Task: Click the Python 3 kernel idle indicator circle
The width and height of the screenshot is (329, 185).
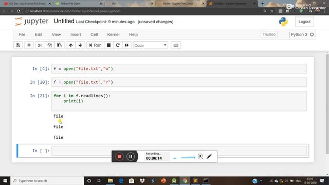Action: (x=312, y=34)
